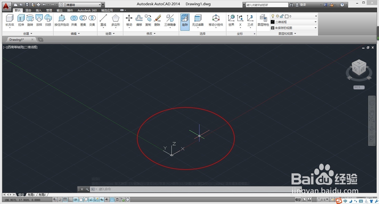Click the Union (并集) tool
This screenshot has height=204, width=379.
[x=74, y=20]
